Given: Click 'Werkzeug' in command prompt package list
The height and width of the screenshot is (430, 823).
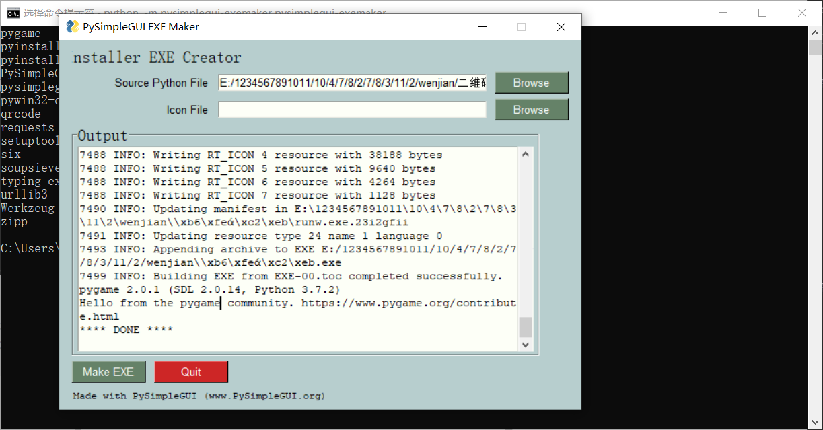Looking at the screenshot, I should point(28,208).
